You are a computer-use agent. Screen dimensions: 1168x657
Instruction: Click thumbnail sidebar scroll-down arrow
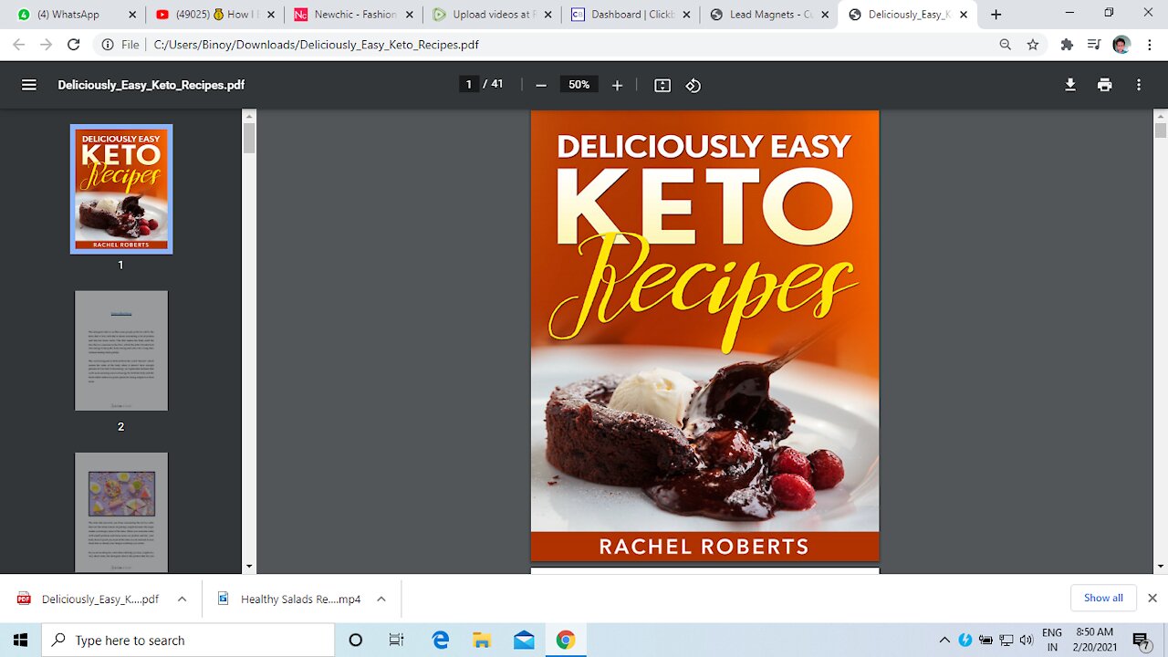pos(249,567)
